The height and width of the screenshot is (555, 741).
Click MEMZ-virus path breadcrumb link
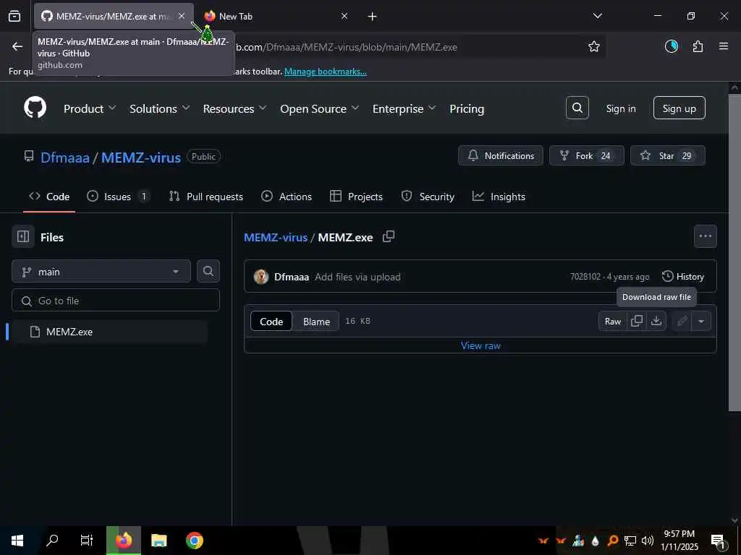[276, 237]
